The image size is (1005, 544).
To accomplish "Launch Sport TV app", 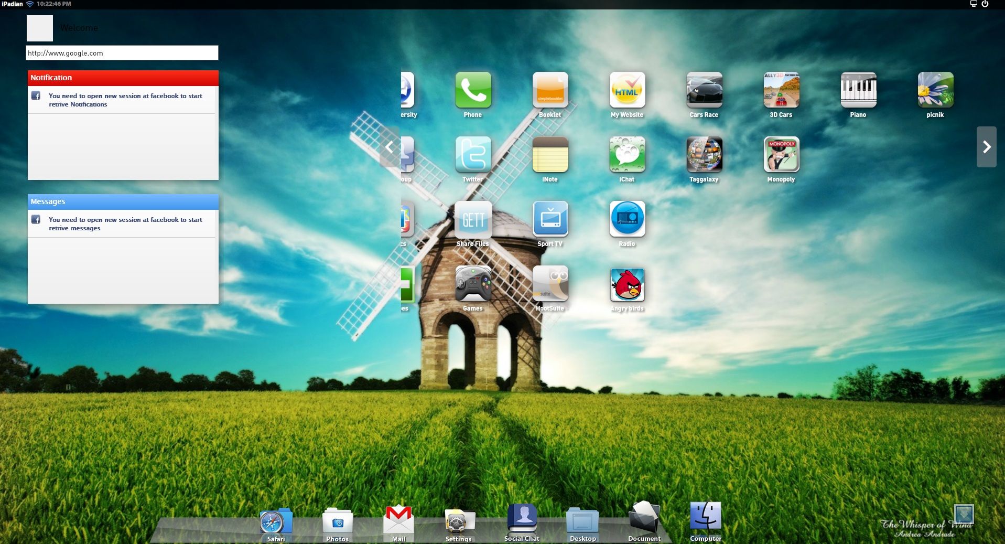I will [550, 219].
